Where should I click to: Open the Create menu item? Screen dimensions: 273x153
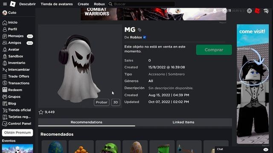coord(83,4)
